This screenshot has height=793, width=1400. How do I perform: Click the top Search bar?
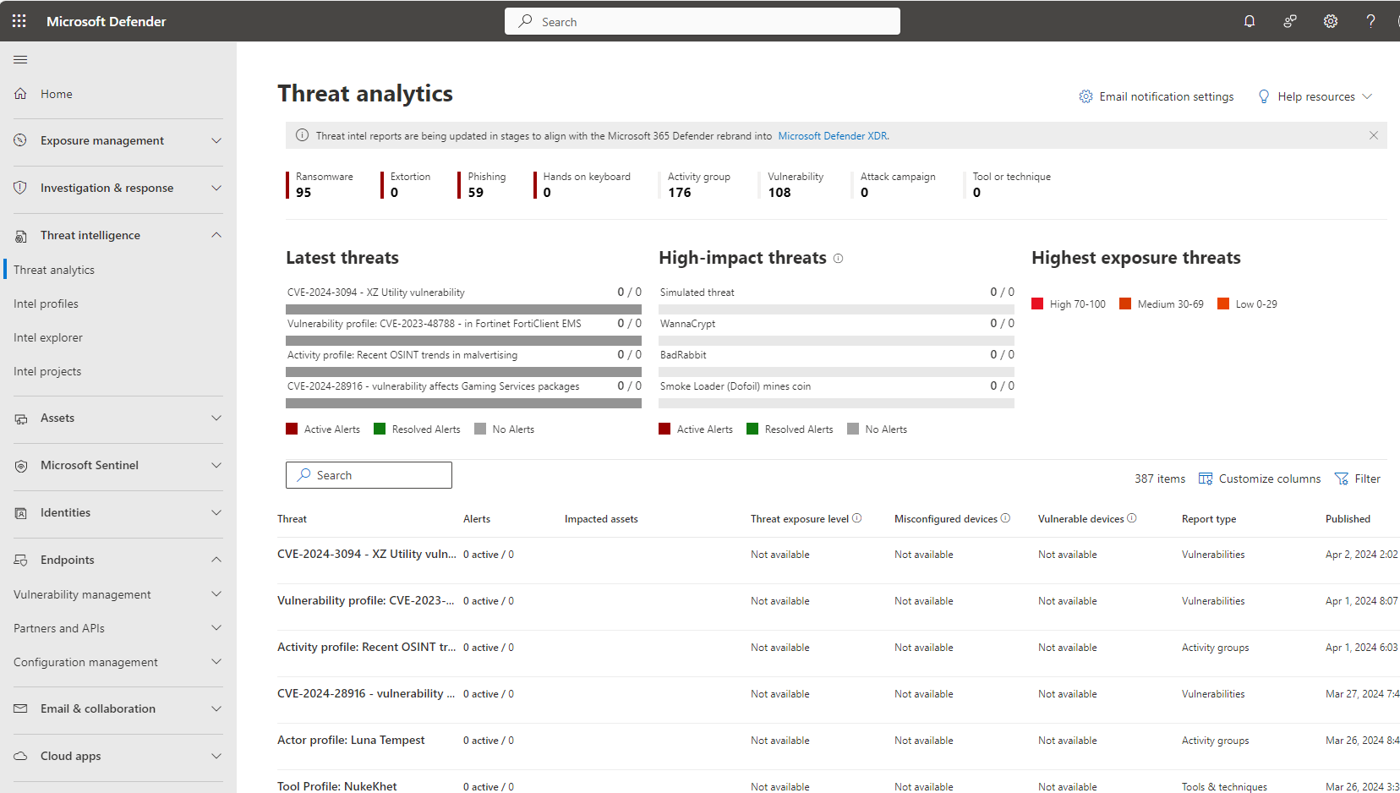[703, 21]
